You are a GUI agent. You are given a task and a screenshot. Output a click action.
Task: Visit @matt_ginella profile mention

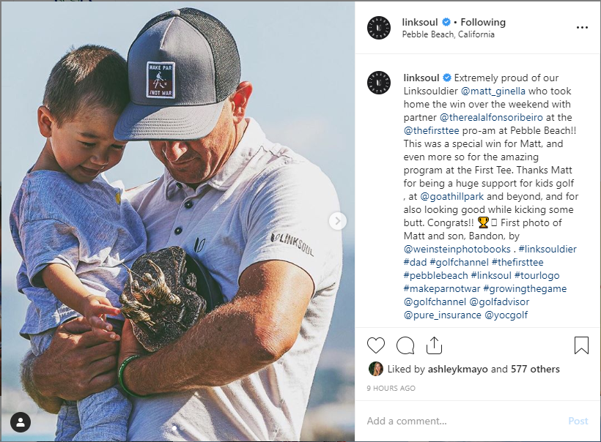click(x=493, y=91)
